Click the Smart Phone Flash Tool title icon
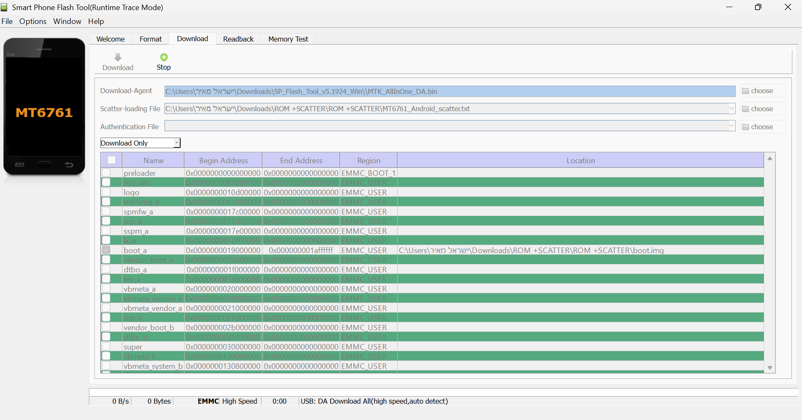This screenshot has height=420, width=802. (x=4, y=7)
